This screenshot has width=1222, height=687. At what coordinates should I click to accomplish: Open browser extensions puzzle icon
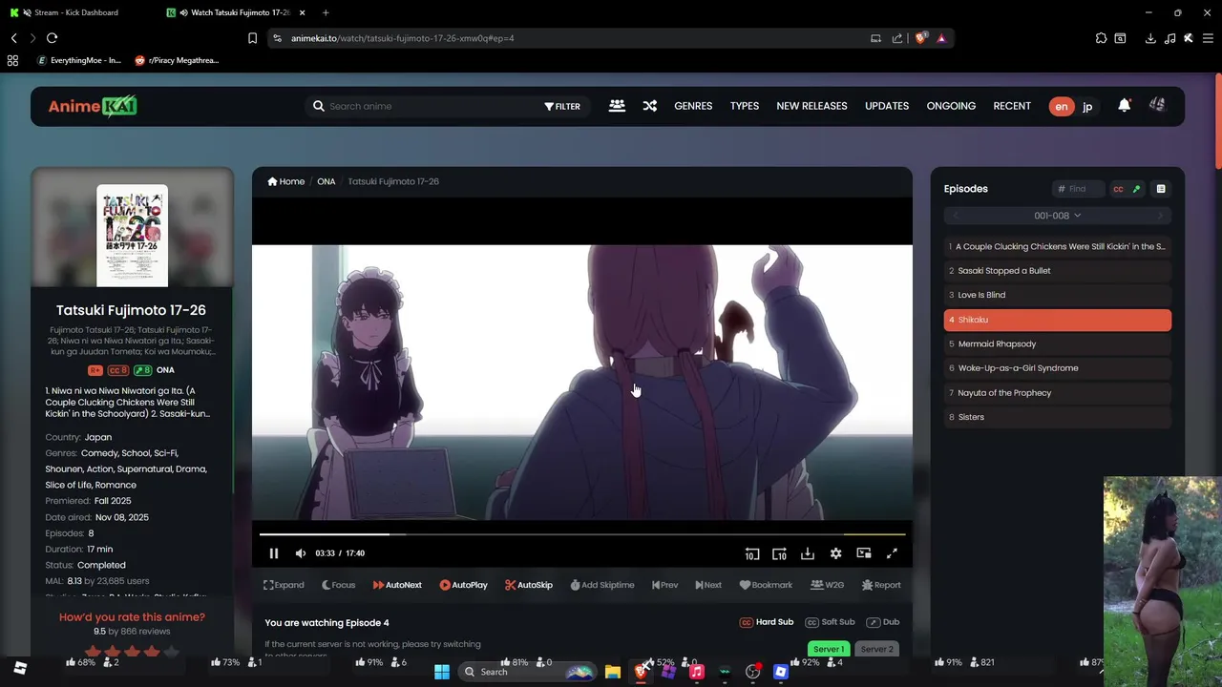(x=1101, y=38)
